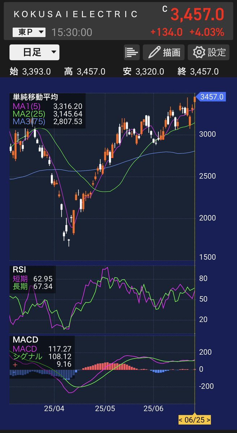The width and height of the screenshot is (237, 433).
Task: Tap the RSI 80 axis label
Action: click(x=203, y=279)
